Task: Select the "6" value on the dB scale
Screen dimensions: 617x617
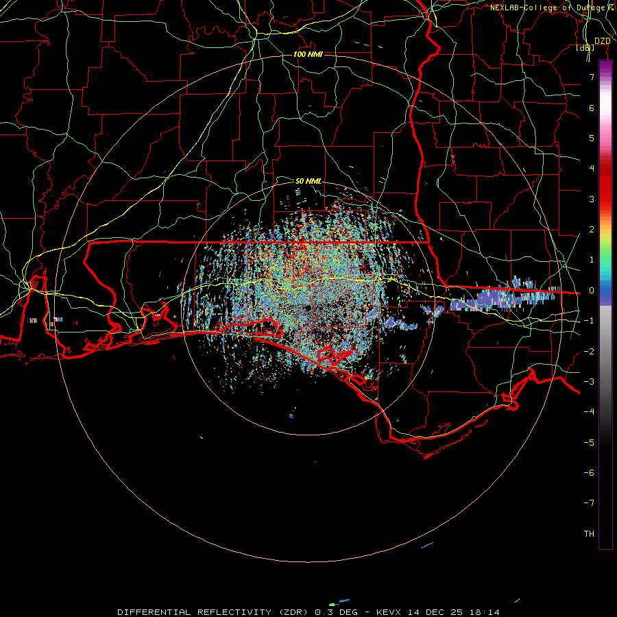Action: click(x=592, y=108)
